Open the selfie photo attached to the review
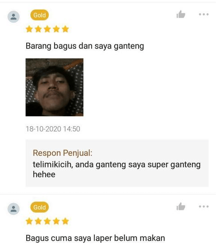Viewport: 219px width, 247px height. 54,87
